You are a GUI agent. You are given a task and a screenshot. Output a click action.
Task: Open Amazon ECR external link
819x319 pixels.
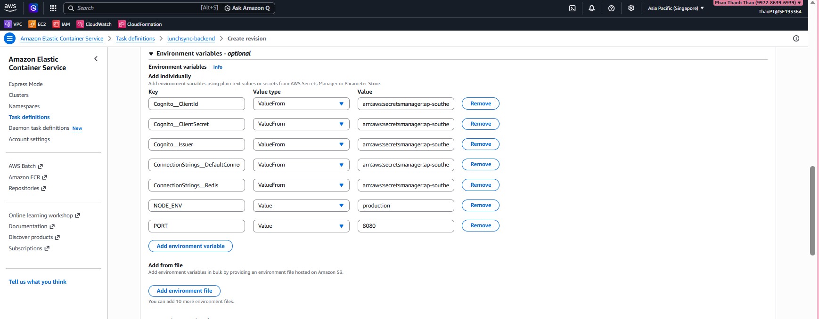28,177
